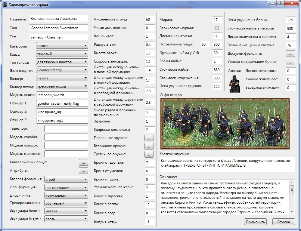Click the Численность отряда field
Viewport: 301px width, 231px height.
pyautogui.click(x=150, y=19)
